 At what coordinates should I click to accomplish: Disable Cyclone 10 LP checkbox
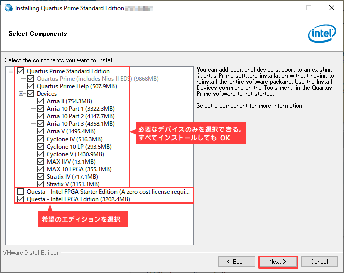click(x=40, y=147)
